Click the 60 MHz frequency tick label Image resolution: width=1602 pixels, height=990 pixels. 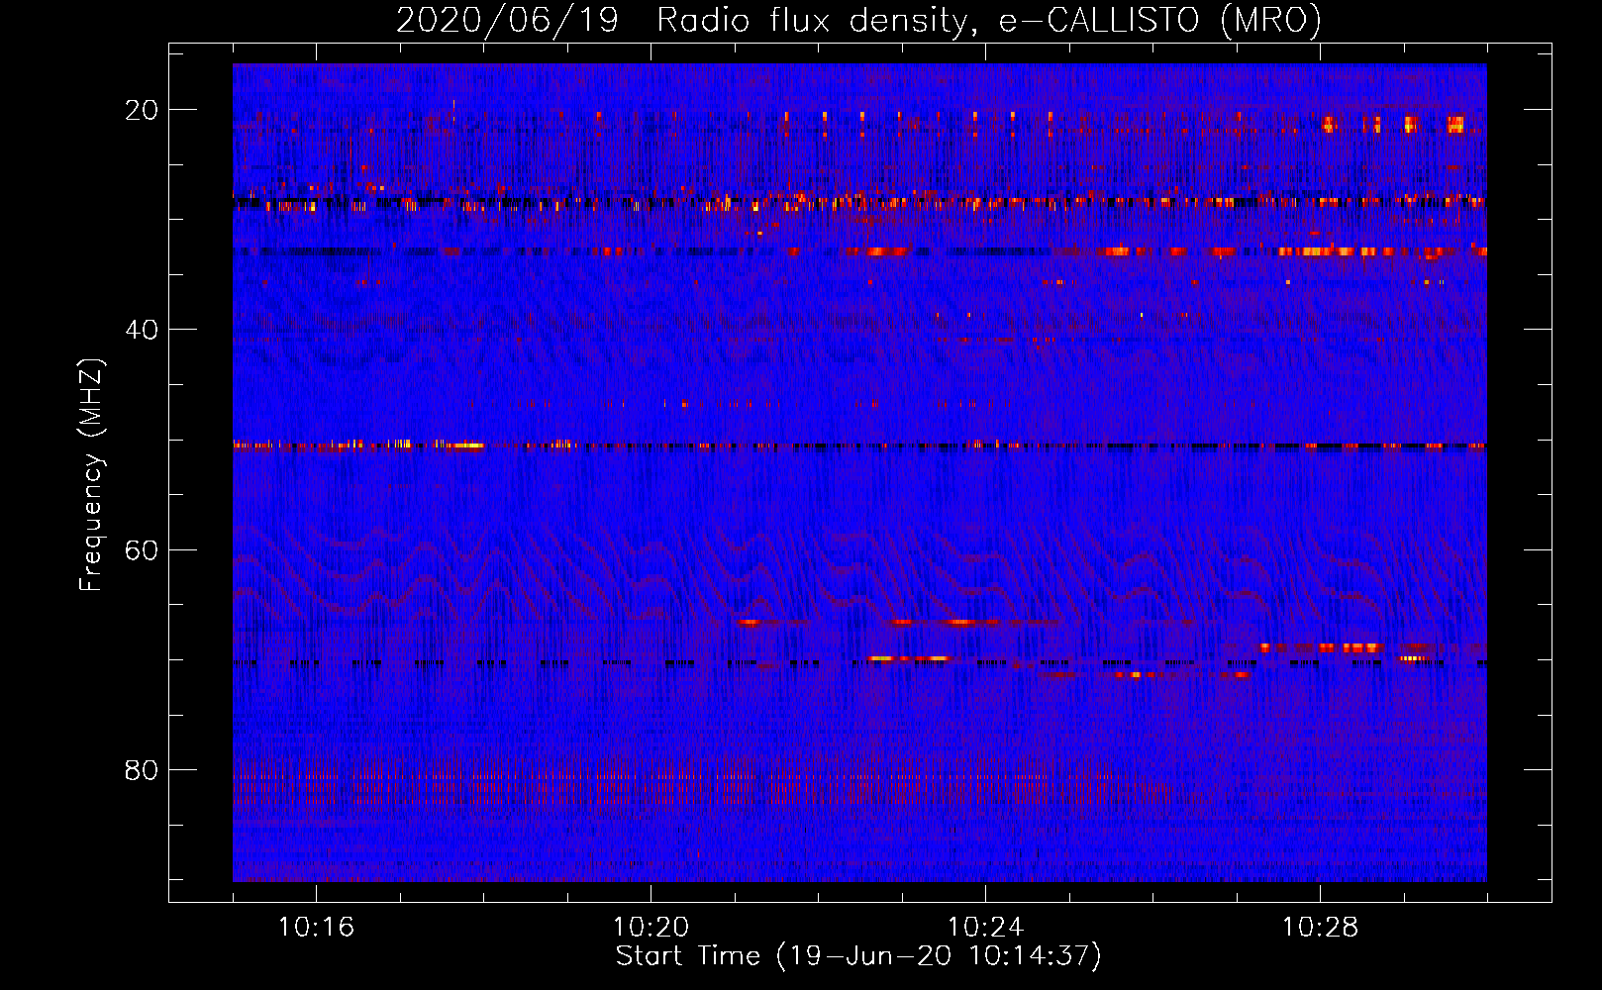tap(142, 549)
